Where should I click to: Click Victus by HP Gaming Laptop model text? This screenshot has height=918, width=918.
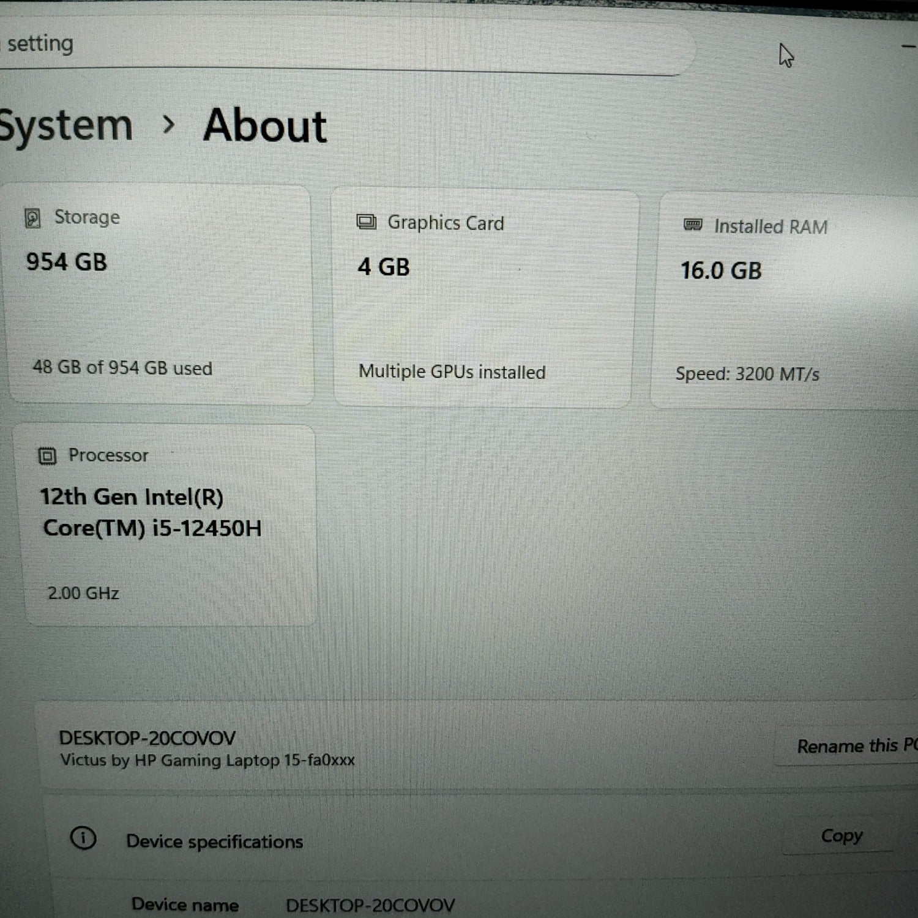click(207, 761)
